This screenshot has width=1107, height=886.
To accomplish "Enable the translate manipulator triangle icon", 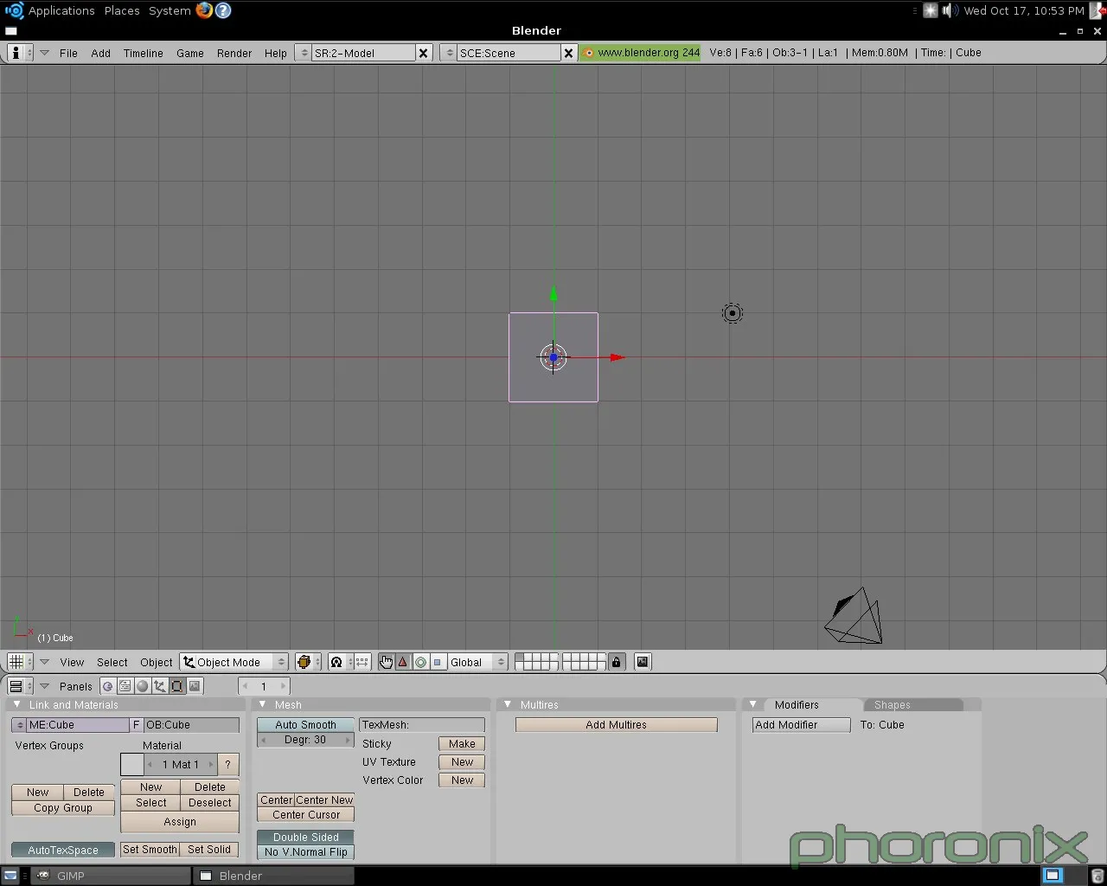I will pos(403,662).
